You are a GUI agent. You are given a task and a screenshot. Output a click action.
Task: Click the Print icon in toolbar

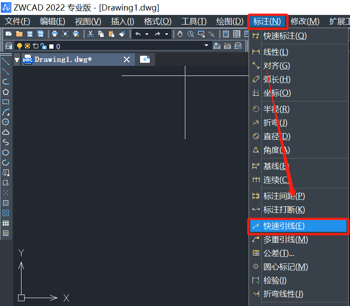coord(54,34)
